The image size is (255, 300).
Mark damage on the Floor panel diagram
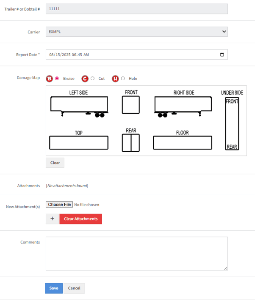click(182, 143)
